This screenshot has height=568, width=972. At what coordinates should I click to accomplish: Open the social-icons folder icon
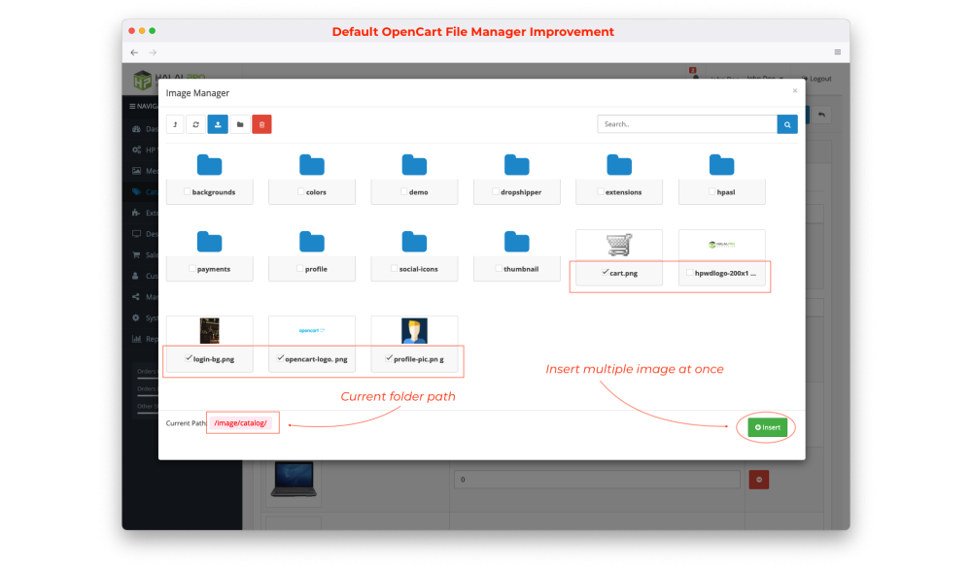[x=414, y=242]
